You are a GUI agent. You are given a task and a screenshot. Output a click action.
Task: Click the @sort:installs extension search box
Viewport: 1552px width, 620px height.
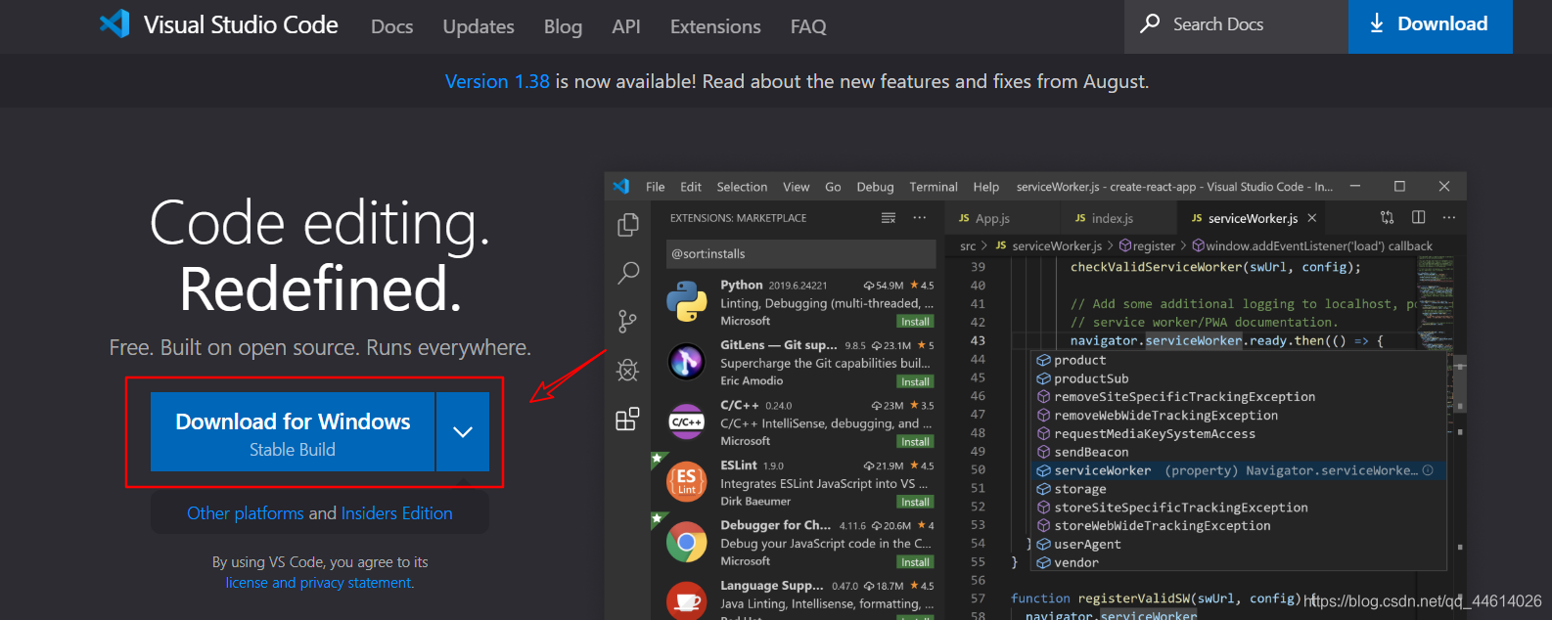pos(800,253)
